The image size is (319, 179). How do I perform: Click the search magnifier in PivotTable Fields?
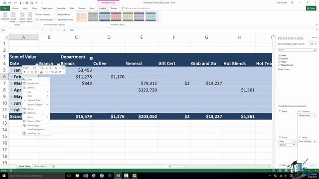pyautogui.click(x=315, y=50)
